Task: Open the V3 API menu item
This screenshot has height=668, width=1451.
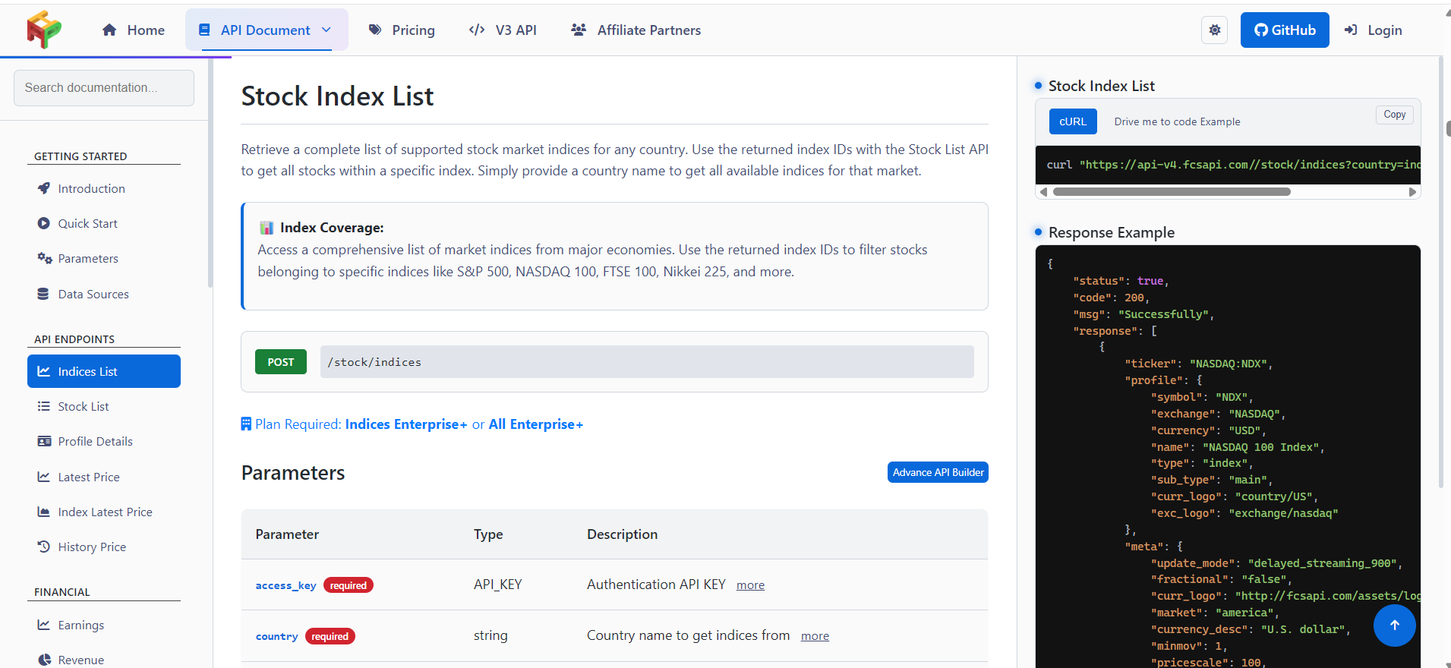Action: pyautogui.click(x=503, y=30)
